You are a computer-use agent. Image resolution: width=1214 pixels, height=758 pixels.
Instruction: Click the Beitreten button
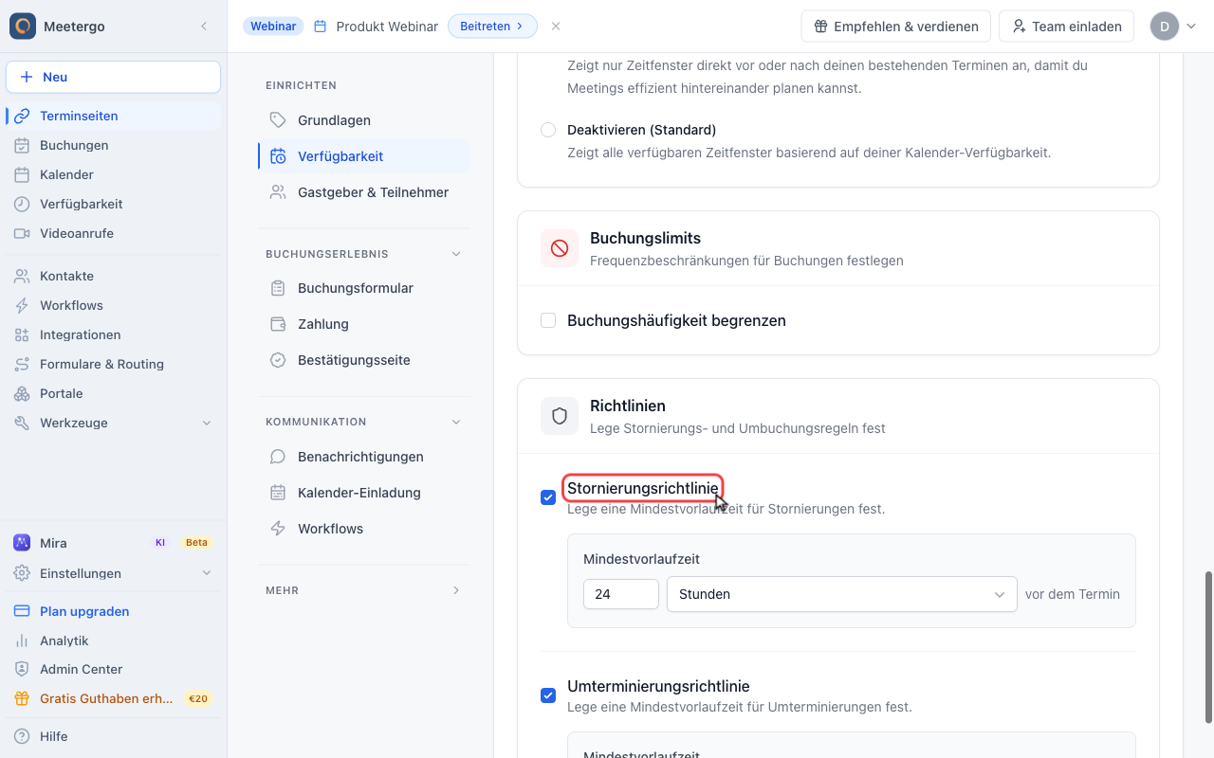[492, 27]
